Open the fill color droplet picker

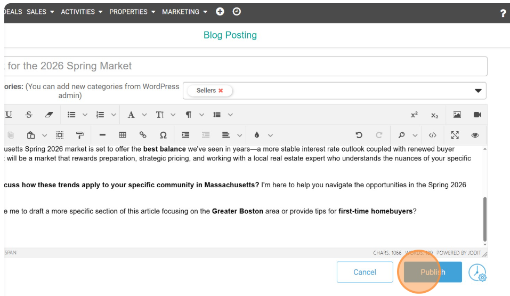coord(256,135)
